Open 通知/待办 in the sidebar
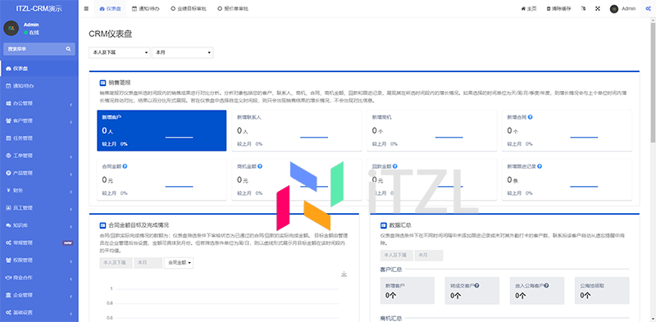656x322 pixels. (x=39, y=86)
